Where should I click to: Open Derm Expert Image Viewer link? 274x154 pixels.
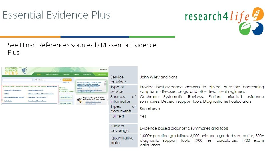click(x=37, y=101)
